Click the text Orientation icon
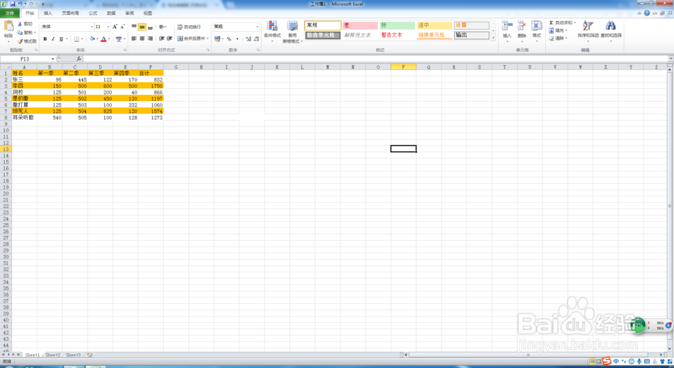674x368 pixels. click(162, 27)
